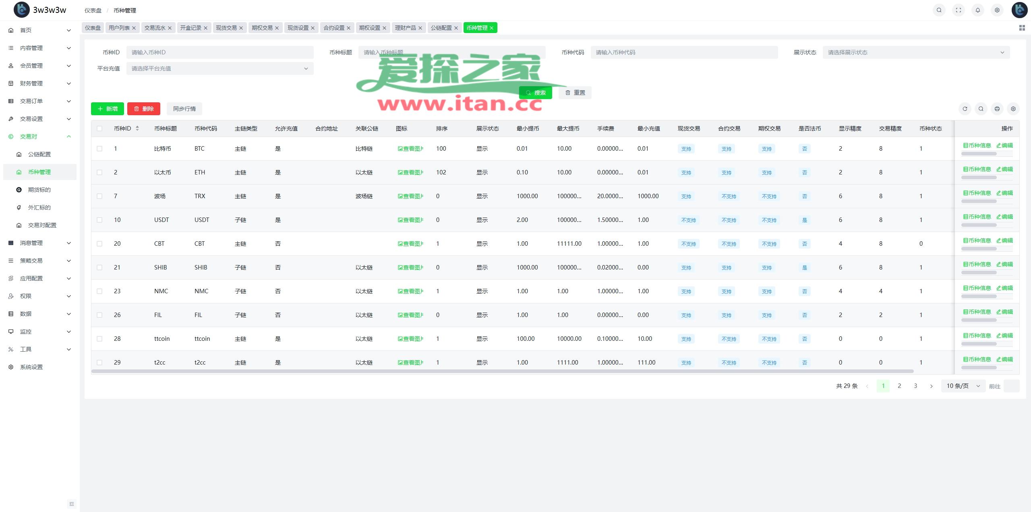This screenshot has height=512, width=1031.
Task: Click the table horizontal scrollbar
Action: coord(502,371)
